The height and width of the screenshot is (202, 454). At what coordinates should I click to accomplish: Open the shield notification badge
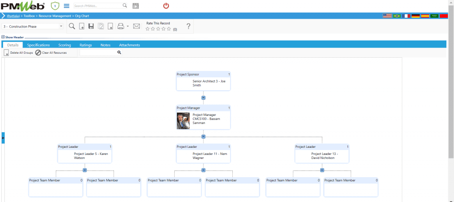click(55, 6)
